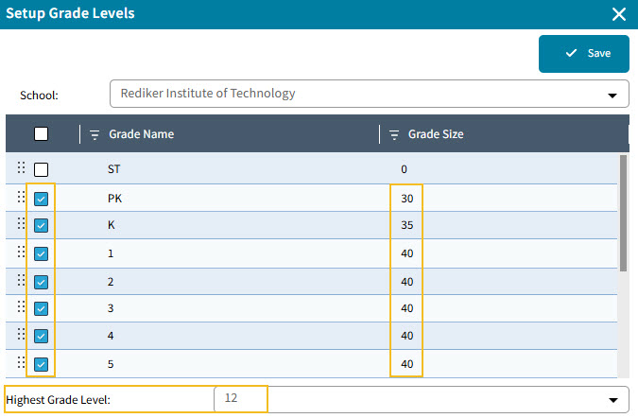Select the grade size 40 for grade 1
Image resolution: width=638 pixels, height=418 pixels.
point(406,253)
